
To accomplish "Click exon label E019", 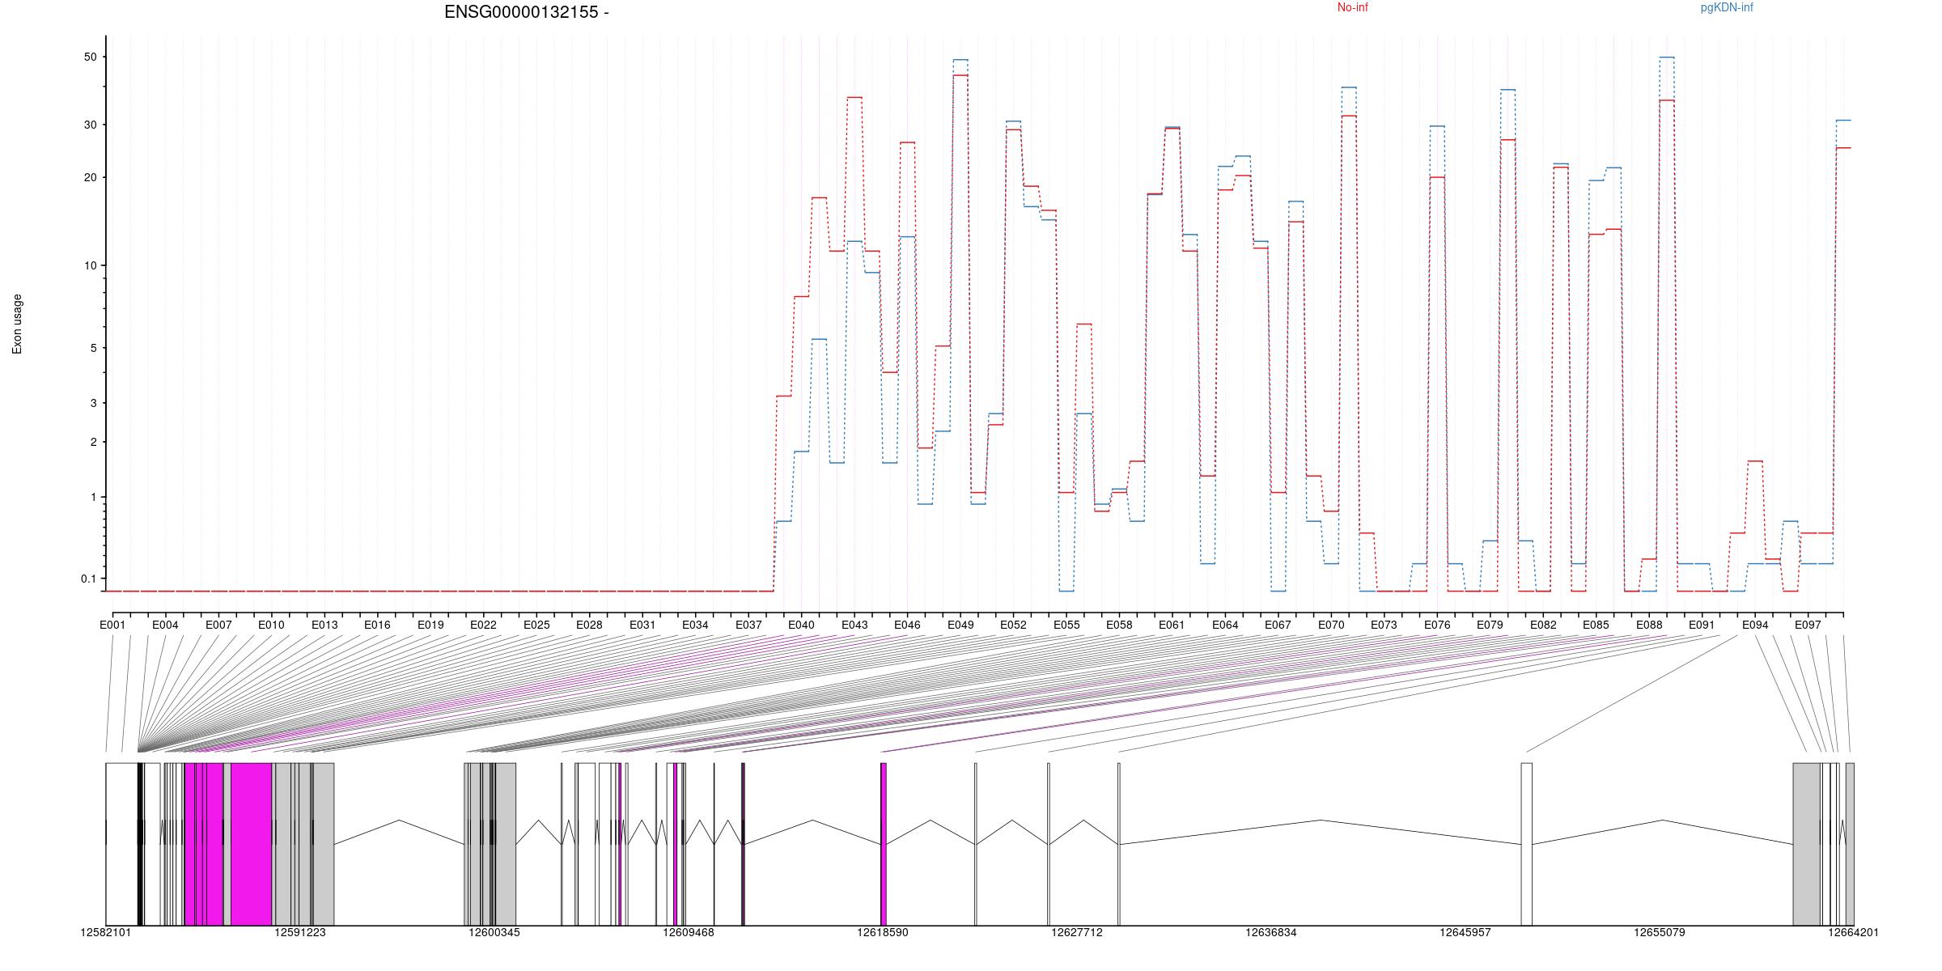I will coord(430,625).
